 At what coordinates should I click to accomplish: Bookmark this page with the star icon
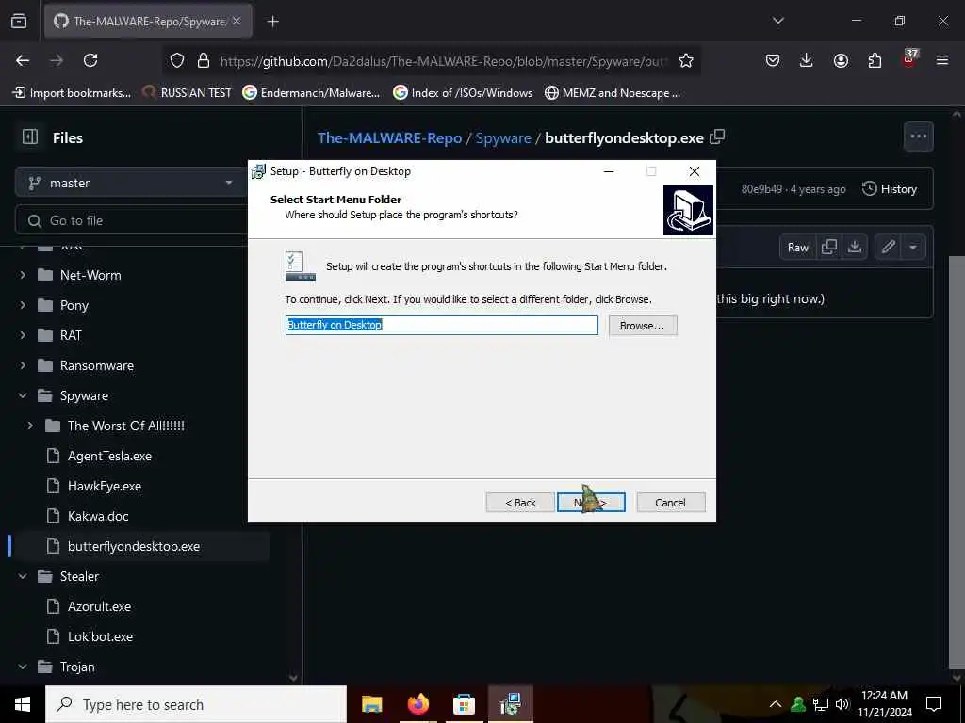click(686, 60)
